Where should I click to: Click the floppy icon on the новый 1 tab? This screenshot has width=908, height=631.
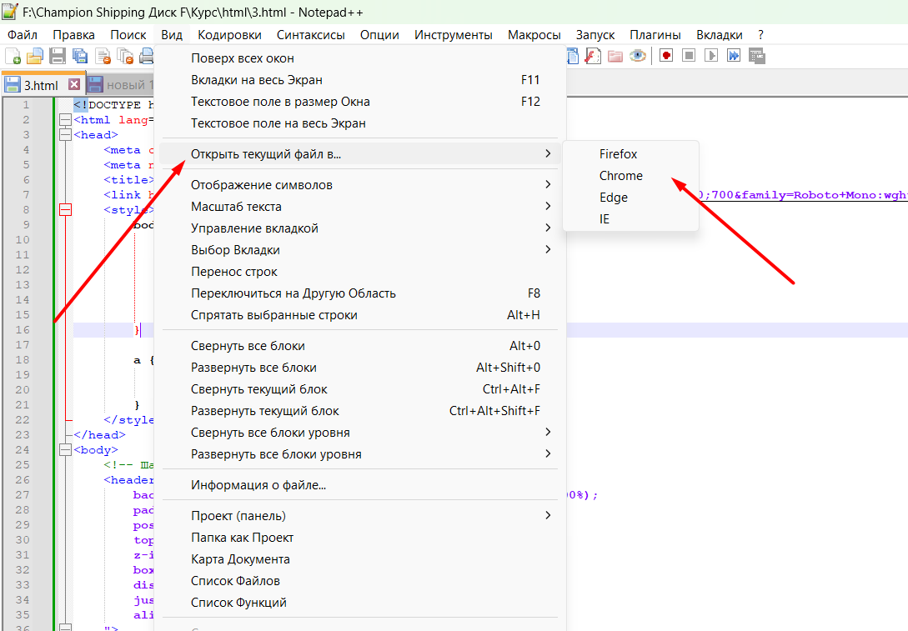(x=95, y=84)
